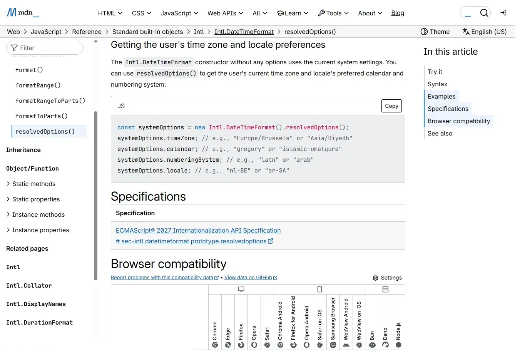Click the Chrome browser icon column
The image size is (515, 350).
pyautogui.click(x=215, y=345)
